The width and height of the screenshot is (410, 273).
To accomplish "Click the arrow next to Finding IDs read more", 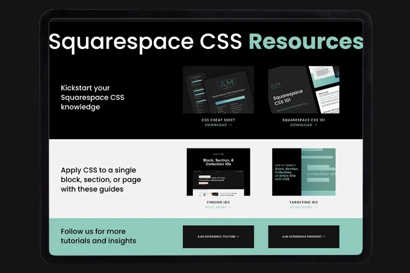I will (230, 207).
